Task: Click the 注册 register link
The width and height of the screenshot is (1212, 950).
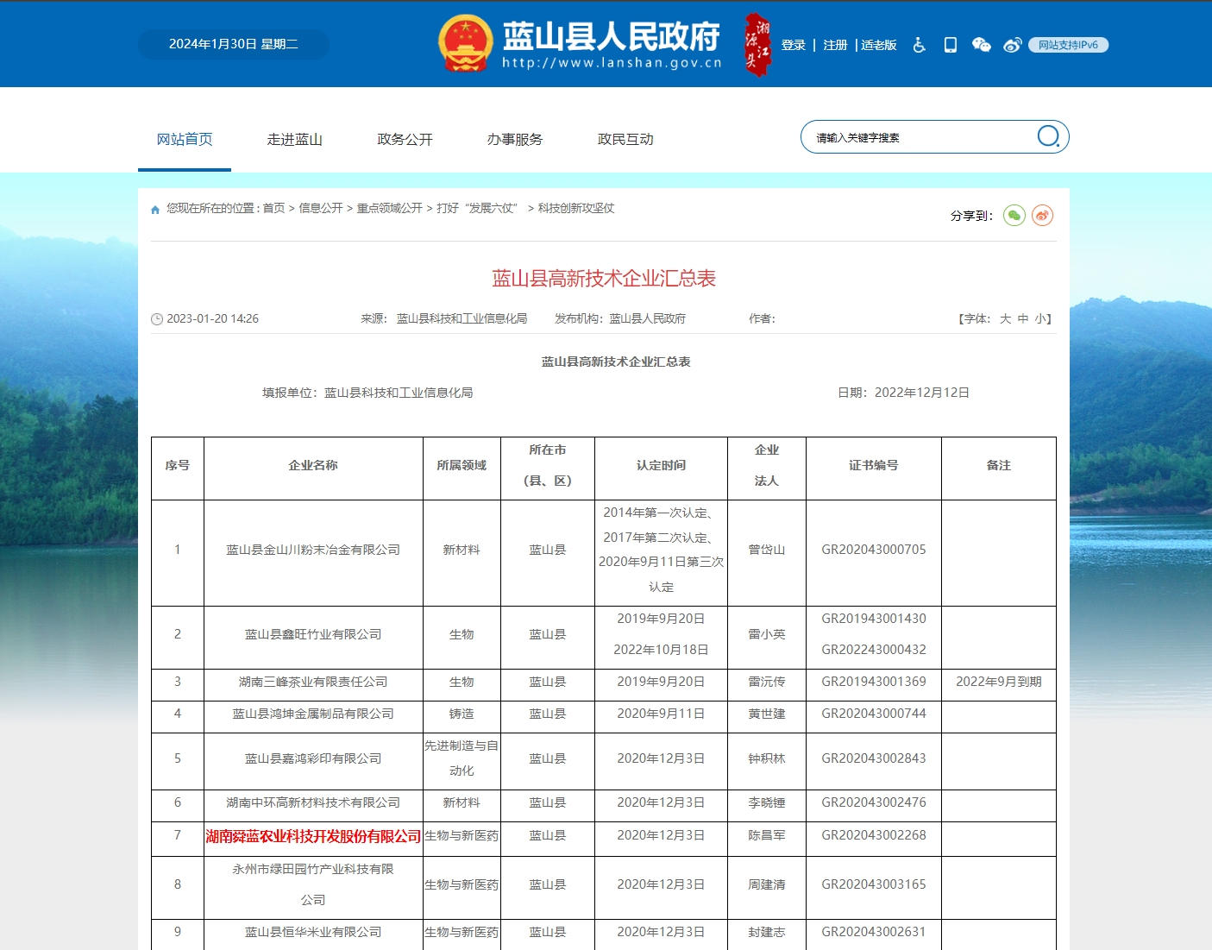Action: click(x=835, y=45)
